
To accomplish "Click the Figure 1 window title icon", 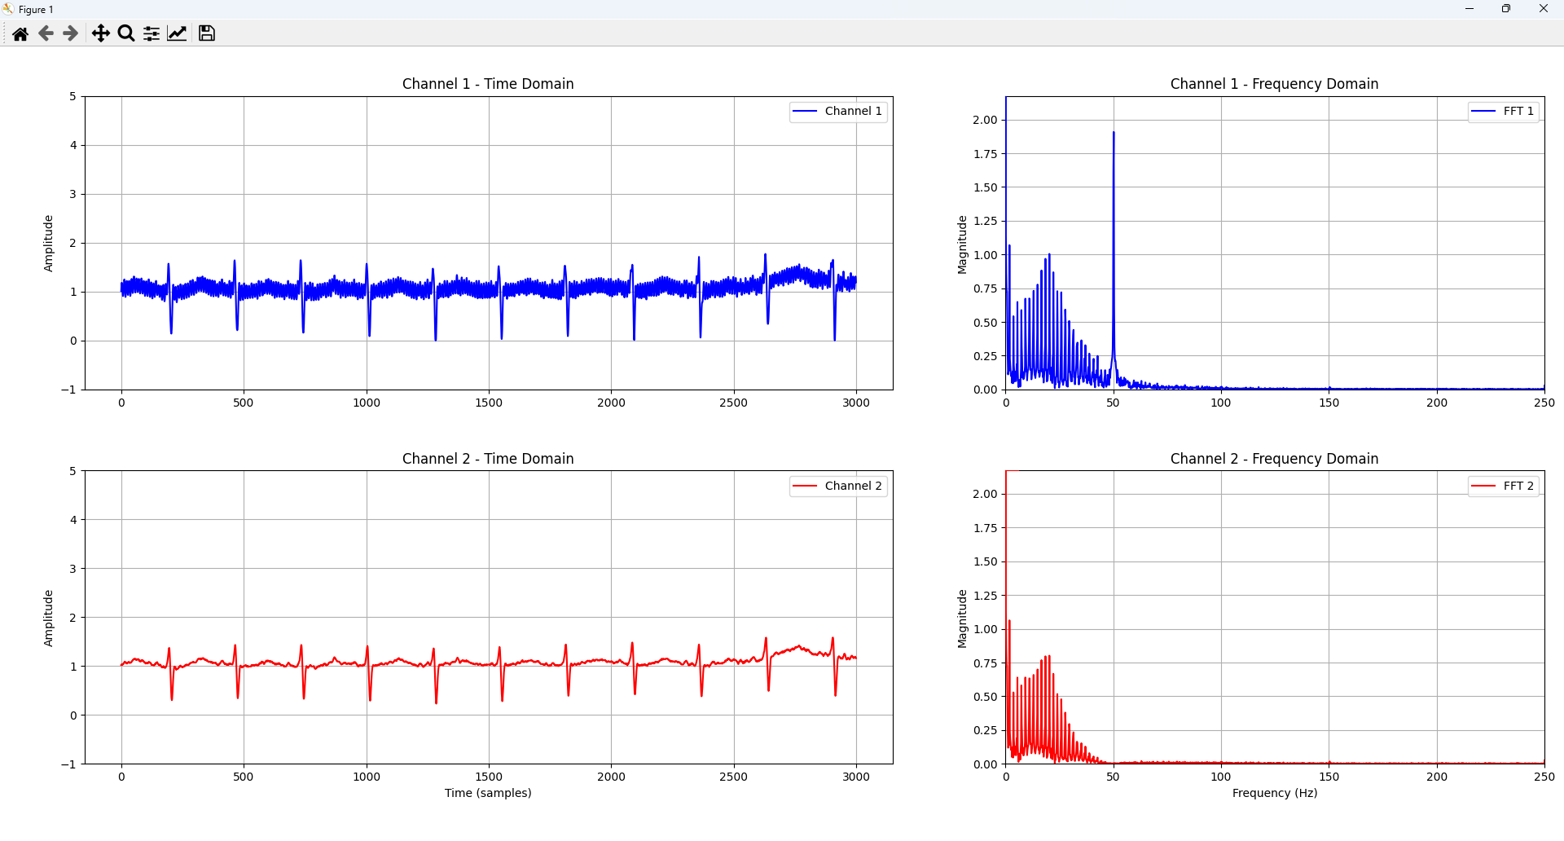I will (x=8, y=9).
